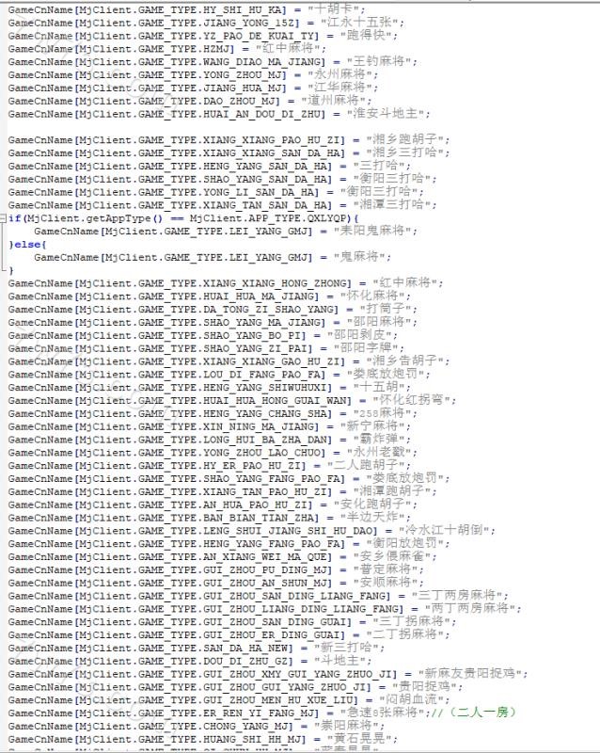
Task: Click the JIANG_YONG_15Z game type line
Action: pos(206,23)
